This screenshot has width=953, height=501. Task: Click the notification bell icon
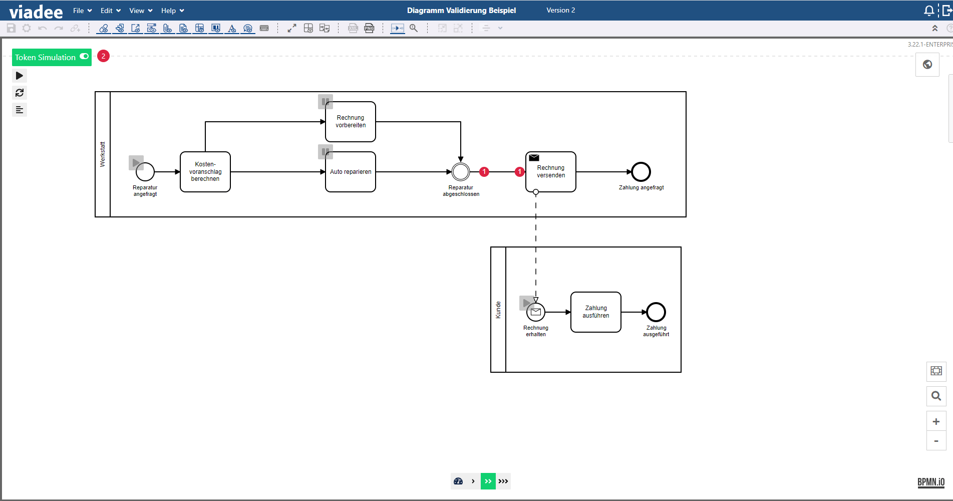click(929, 11)
